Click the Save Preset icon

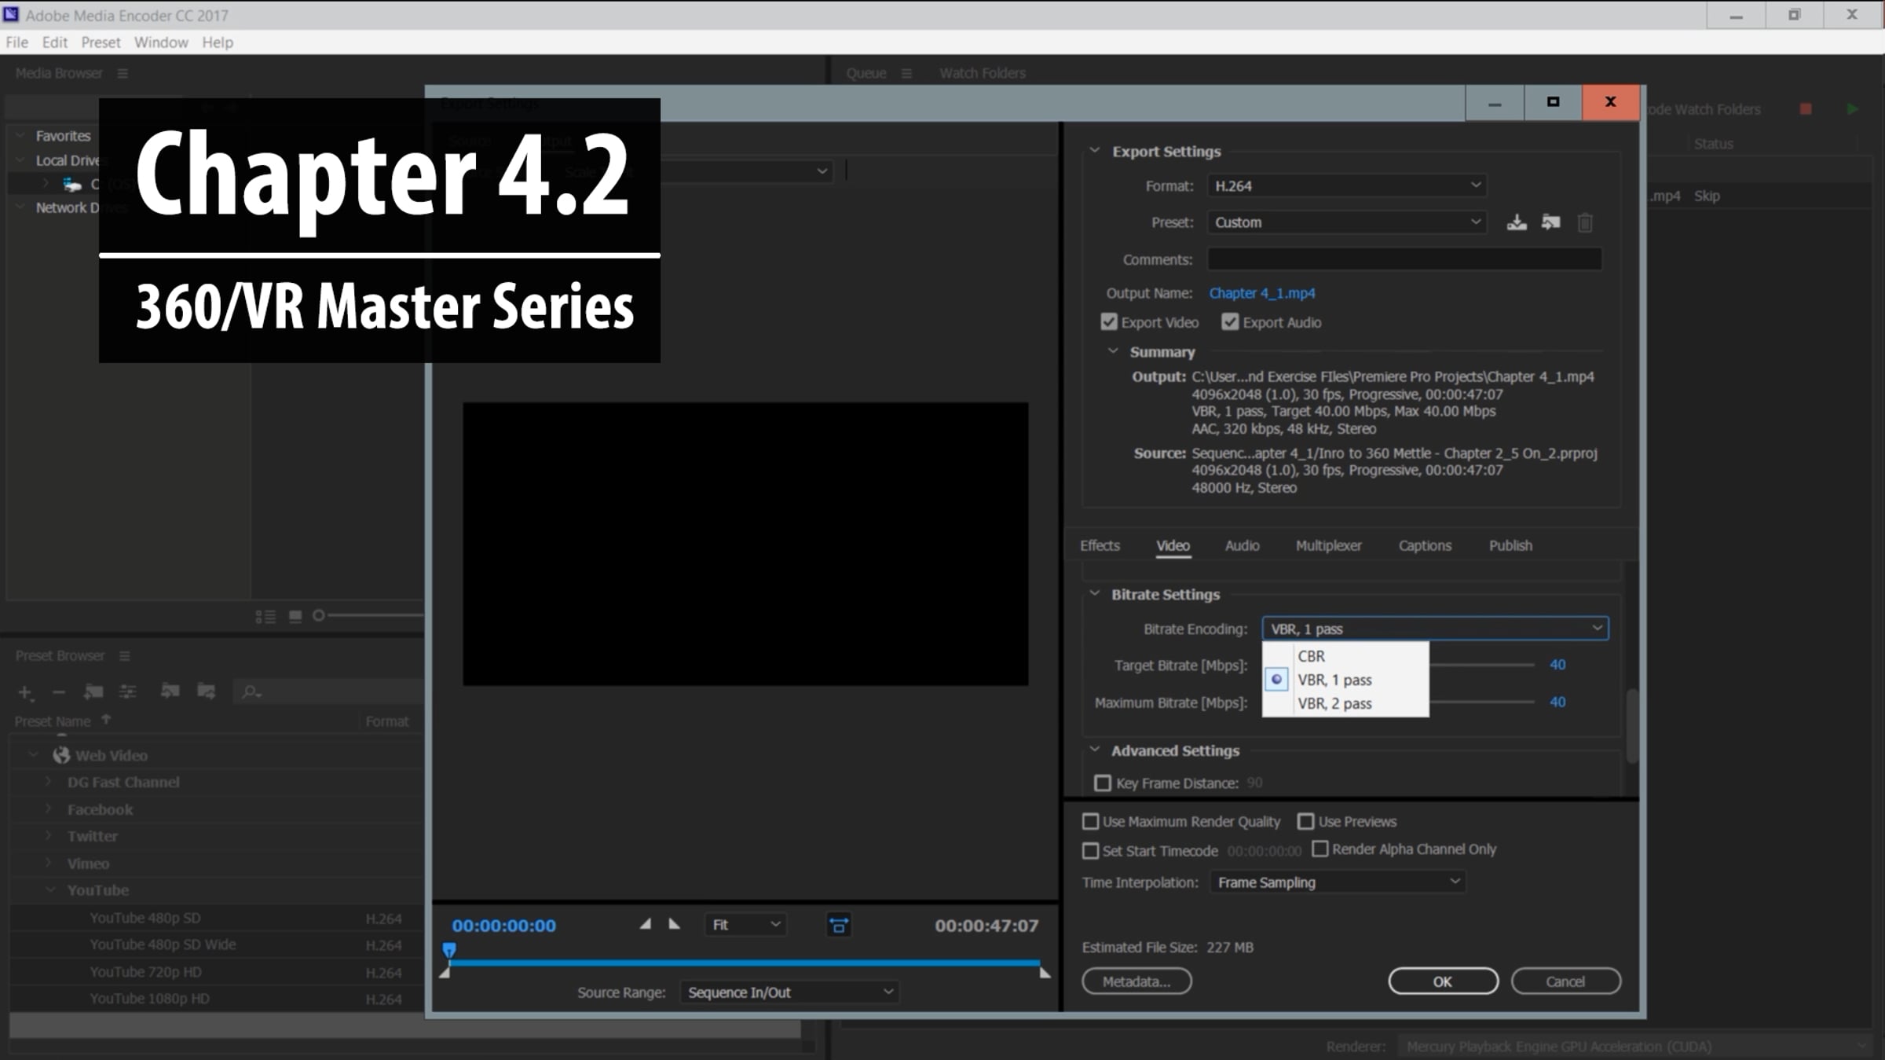[1517, 222]
